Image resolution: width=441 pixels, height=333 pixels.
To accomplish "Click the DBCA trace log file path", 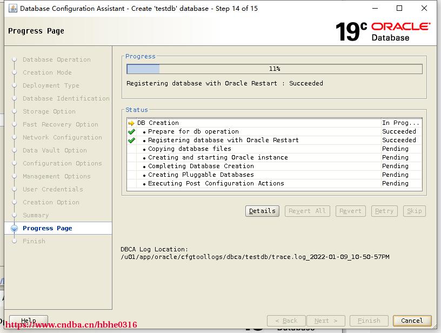I will tap(255, 257).
